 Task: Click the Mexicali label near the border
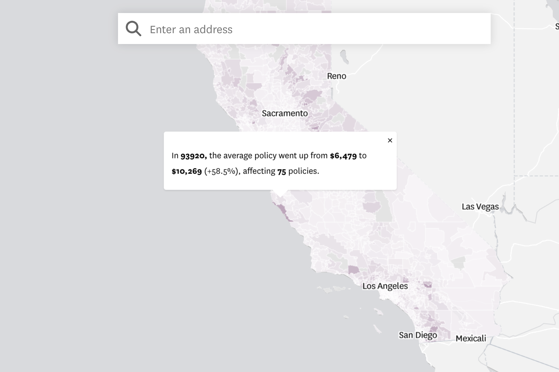click(x=471, y=339)
